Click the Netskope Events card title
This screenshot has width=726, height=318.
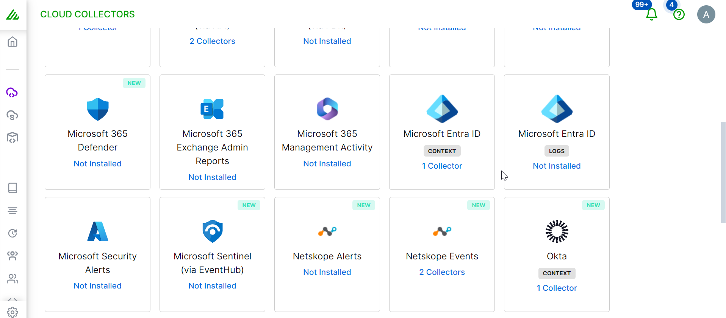pyautogui.click(x=442, y=256)
